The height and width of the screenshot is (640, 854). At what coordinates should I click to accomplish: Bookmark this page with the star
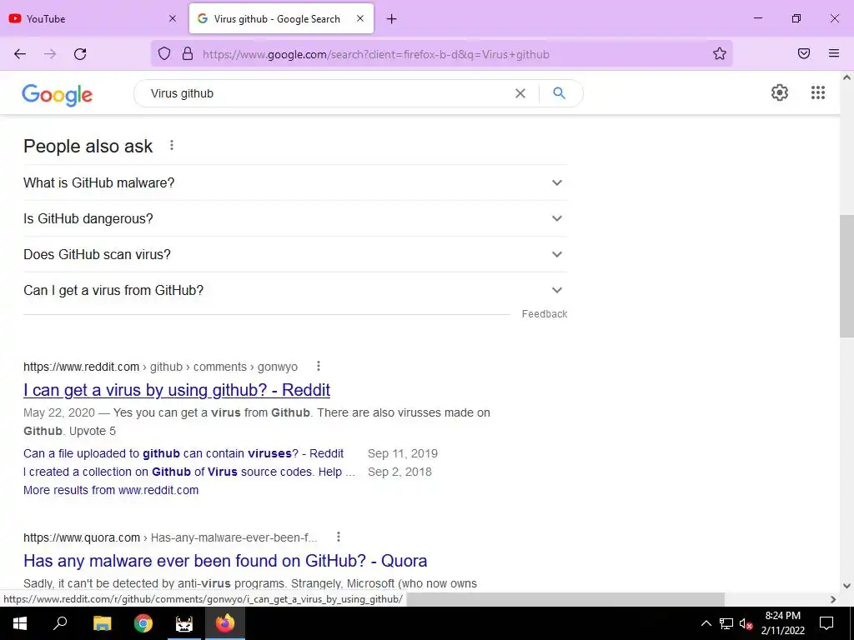(x=720, y=53)
